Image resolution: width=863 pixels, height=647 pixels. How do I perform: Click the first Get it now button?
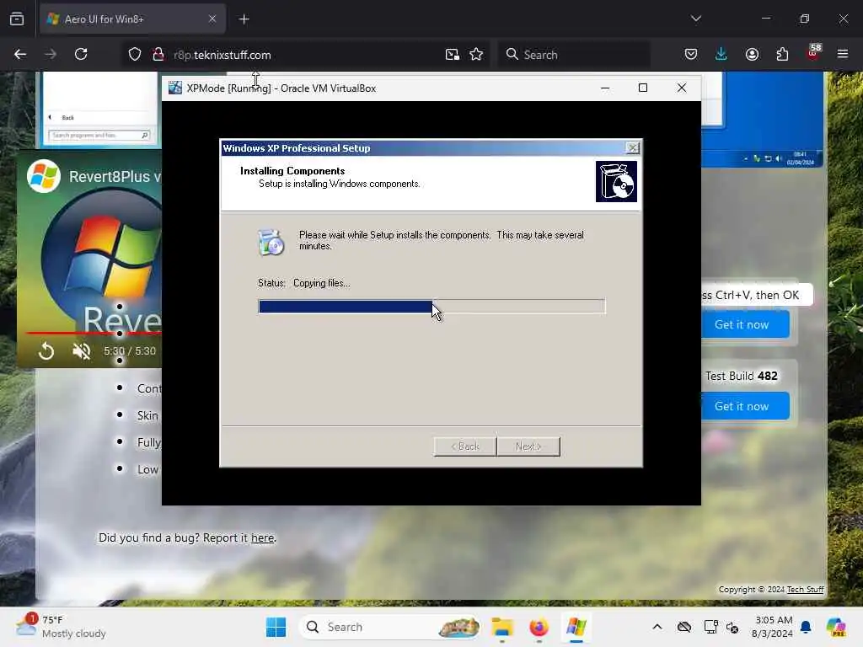click(745, 324)
